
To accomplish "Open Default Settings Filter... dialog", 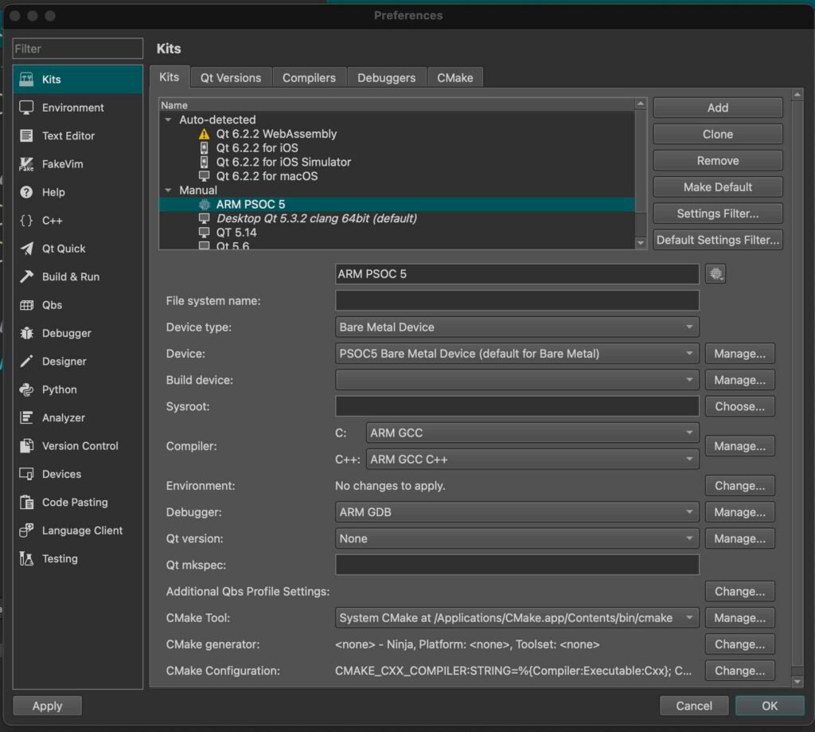I will [717, 240].
